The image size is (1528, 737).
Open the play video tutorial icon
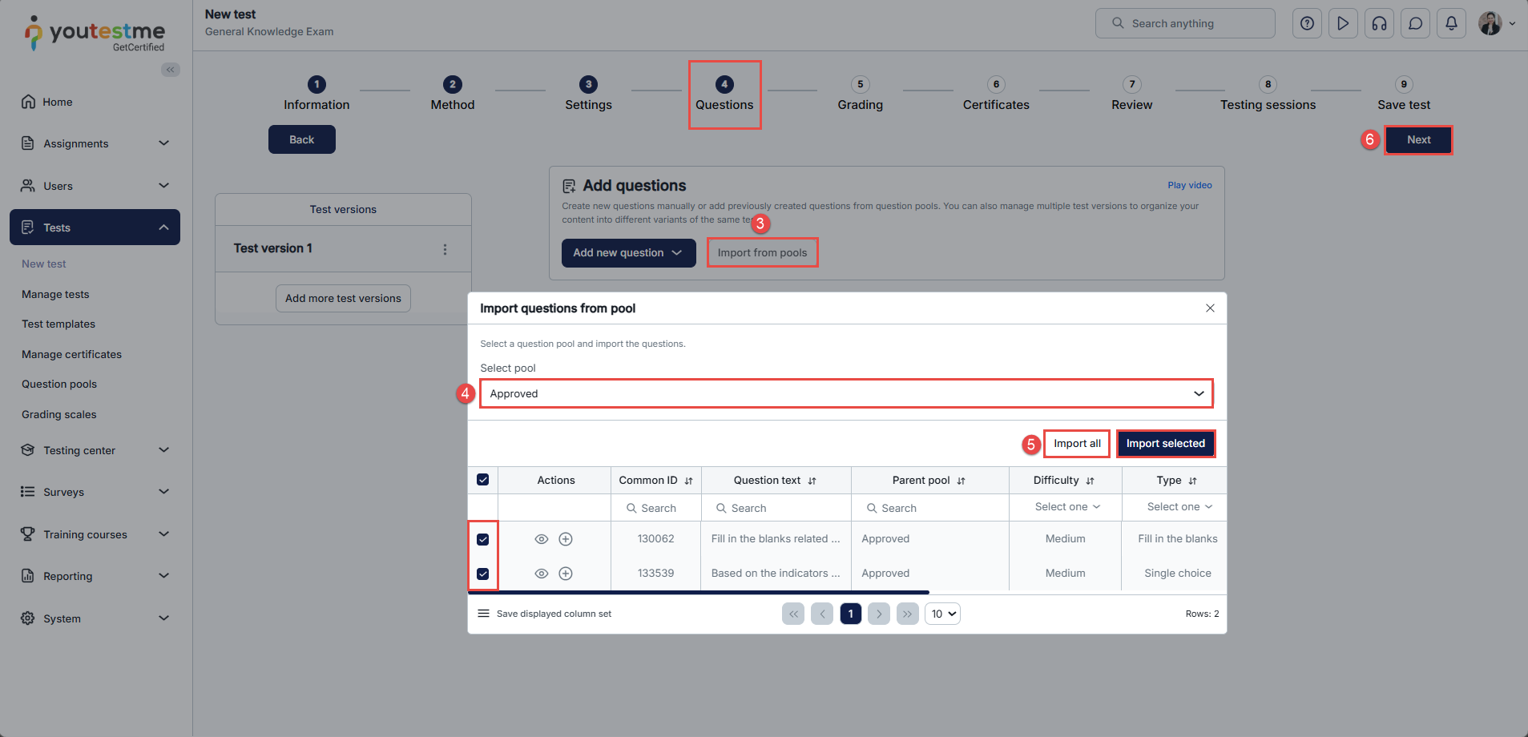(1343, 24)
